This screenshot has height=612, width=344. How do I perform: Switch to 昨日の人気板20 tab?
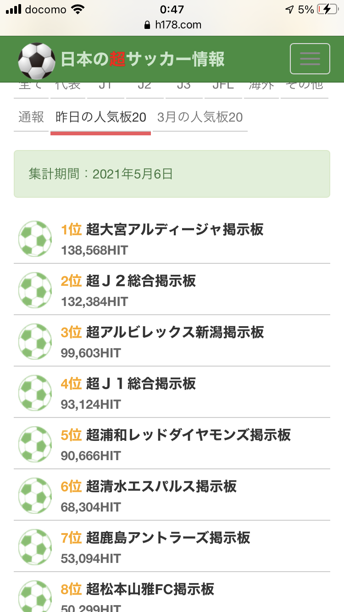pos(100,117)
